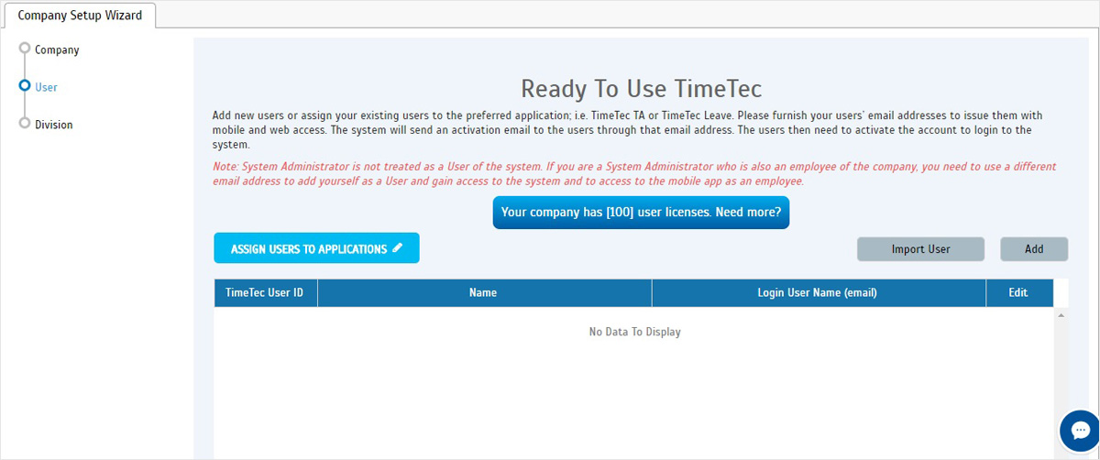Image resolution: width=1100 pixels, height=460 pixels.
Task: Click the pencil icon on Assign Users button
Action: (397, 248)
